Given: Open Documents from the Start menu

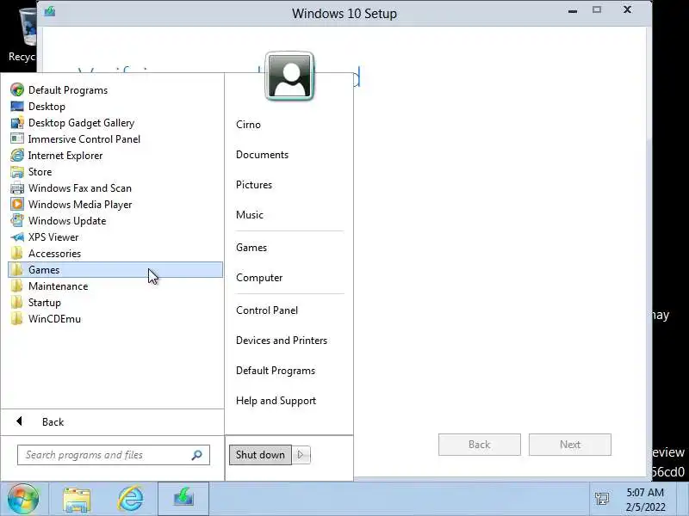Looking at the screenshot, I should click(x=262, y=155).
